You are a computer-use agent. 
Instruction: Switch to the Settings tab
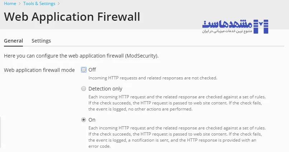[x=41, y=41]
